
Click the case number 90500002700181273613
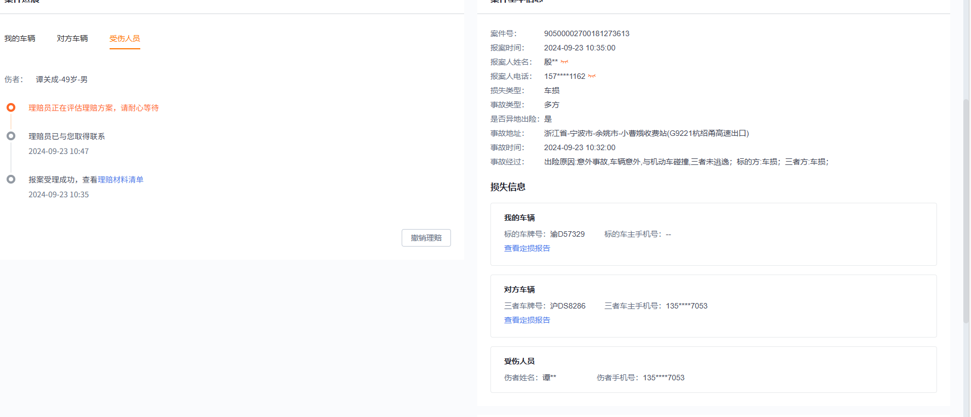coord(586,33)
